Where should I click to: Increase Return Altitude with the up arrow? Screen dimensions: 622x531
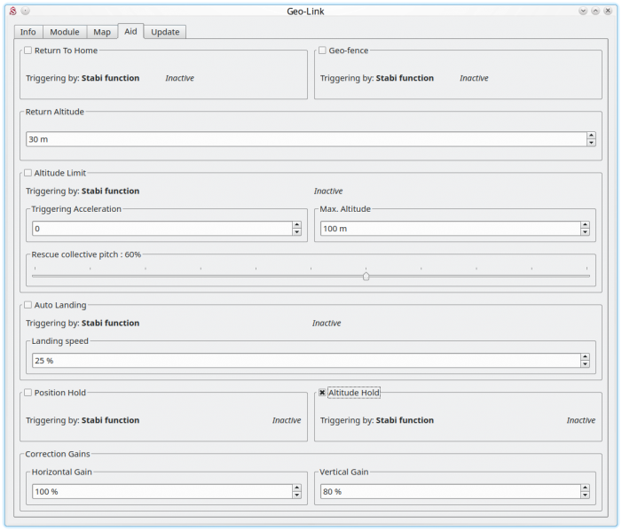(x=591, y=136)
